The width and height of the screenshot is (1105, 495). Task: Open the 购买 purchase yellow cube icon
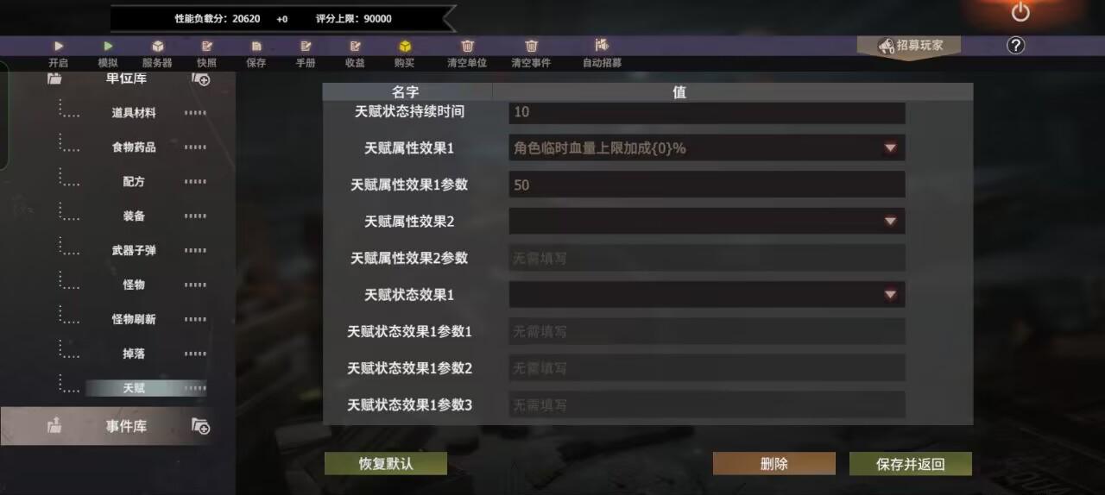click(x=404, y=47)
